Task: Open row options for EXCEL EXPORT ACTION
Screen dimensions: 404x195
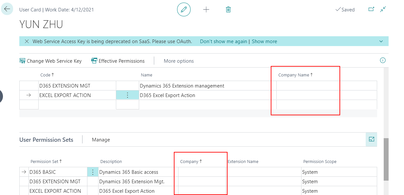Action: pos(127,95)
